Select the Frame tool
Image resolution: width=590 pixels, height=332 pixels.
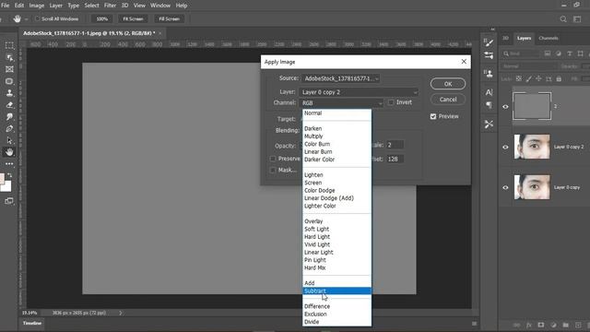click(9, 69)
